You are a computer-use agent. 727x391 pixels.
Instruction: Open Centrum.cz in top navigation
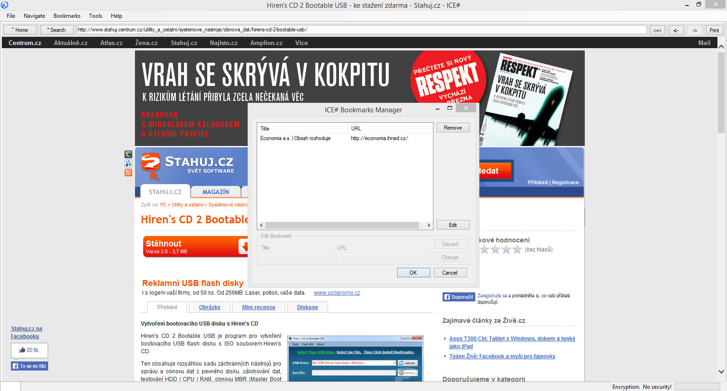coord(25,43)
